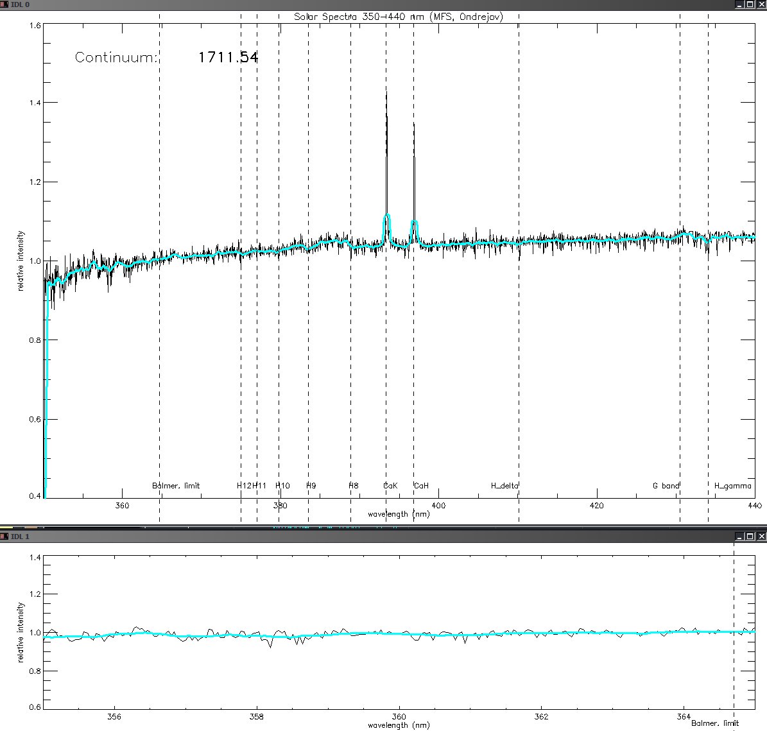
Task: Maximize the IDL 1 window
Action: click(750, 537)
